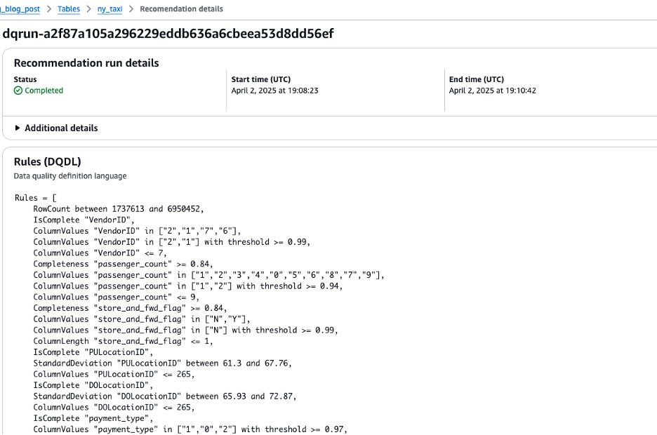The image size is (657, 435).
Task: Click the RowCount between rule line
Action: [119, 209]
